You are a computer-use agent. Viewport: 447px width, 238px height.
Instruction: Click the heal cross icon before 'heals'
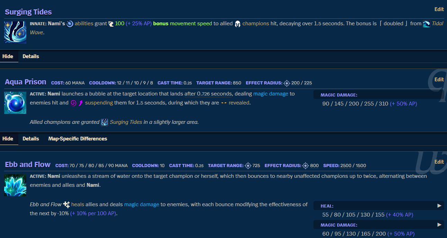(x=66, y=204)
